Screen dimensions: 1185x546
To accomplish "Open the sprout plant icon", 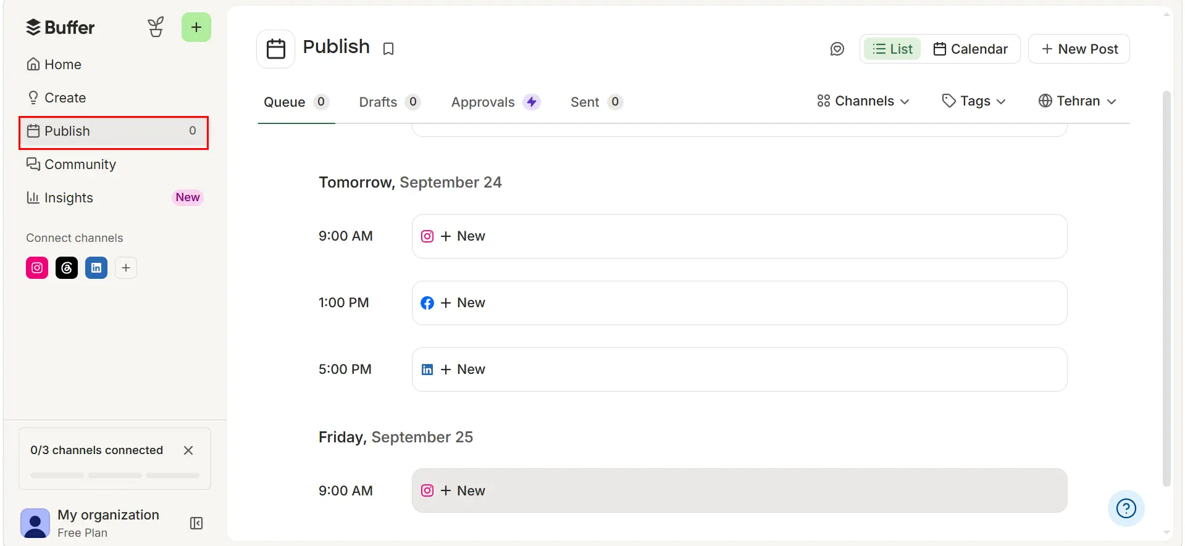I will [x=156, y=28].
